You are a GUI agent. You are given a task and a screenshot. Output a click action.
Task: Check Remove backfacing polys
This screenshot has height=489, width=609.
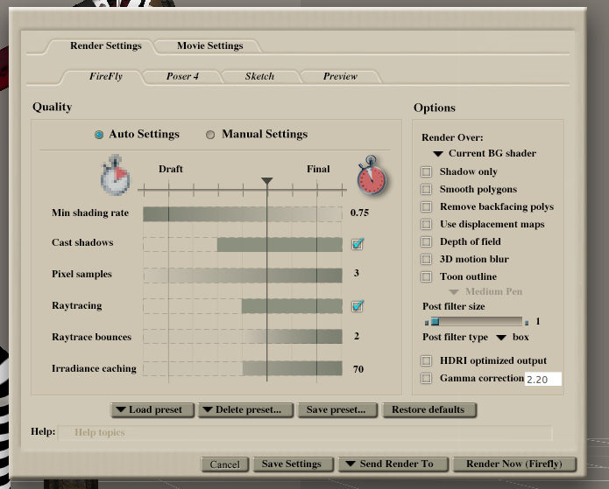[x=427, y=206]
